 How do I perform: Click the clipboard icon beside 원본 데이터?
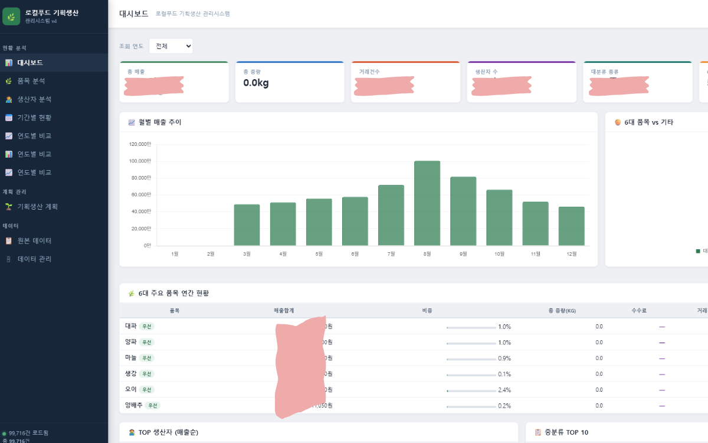8,241
